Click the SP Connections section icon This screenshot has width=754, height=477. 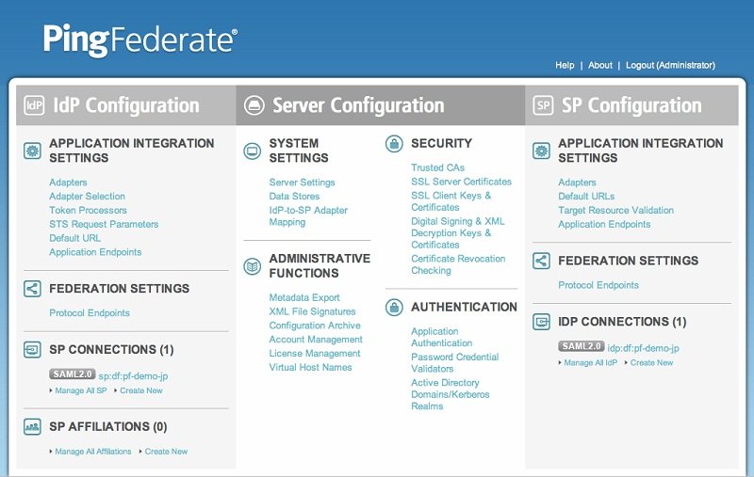point(32,349)
